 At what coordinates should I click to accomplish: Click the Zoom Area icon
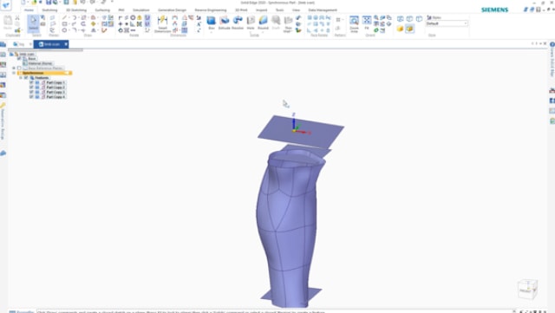[x=354, y=23]
